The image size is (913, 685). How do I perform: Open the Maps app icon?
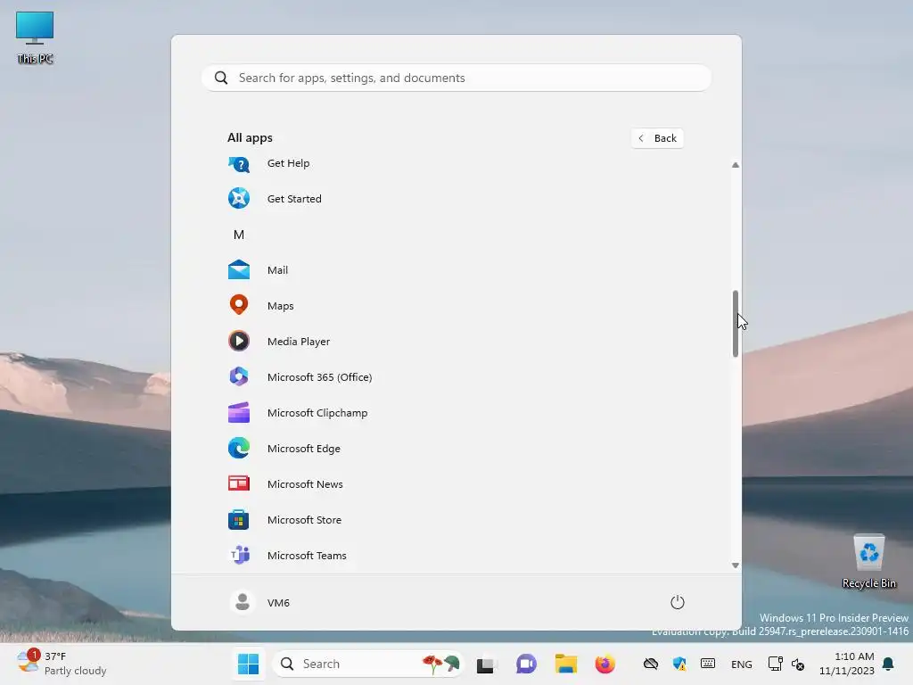pyautogui.click(x=239, y=305)
